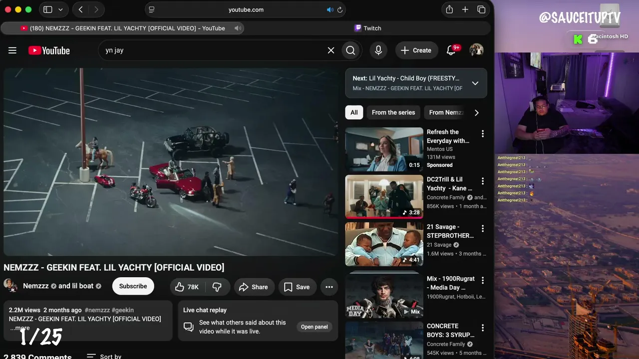Open Safari's share sheet icon
The image size is (639, 359).
(x=449, y=9)
